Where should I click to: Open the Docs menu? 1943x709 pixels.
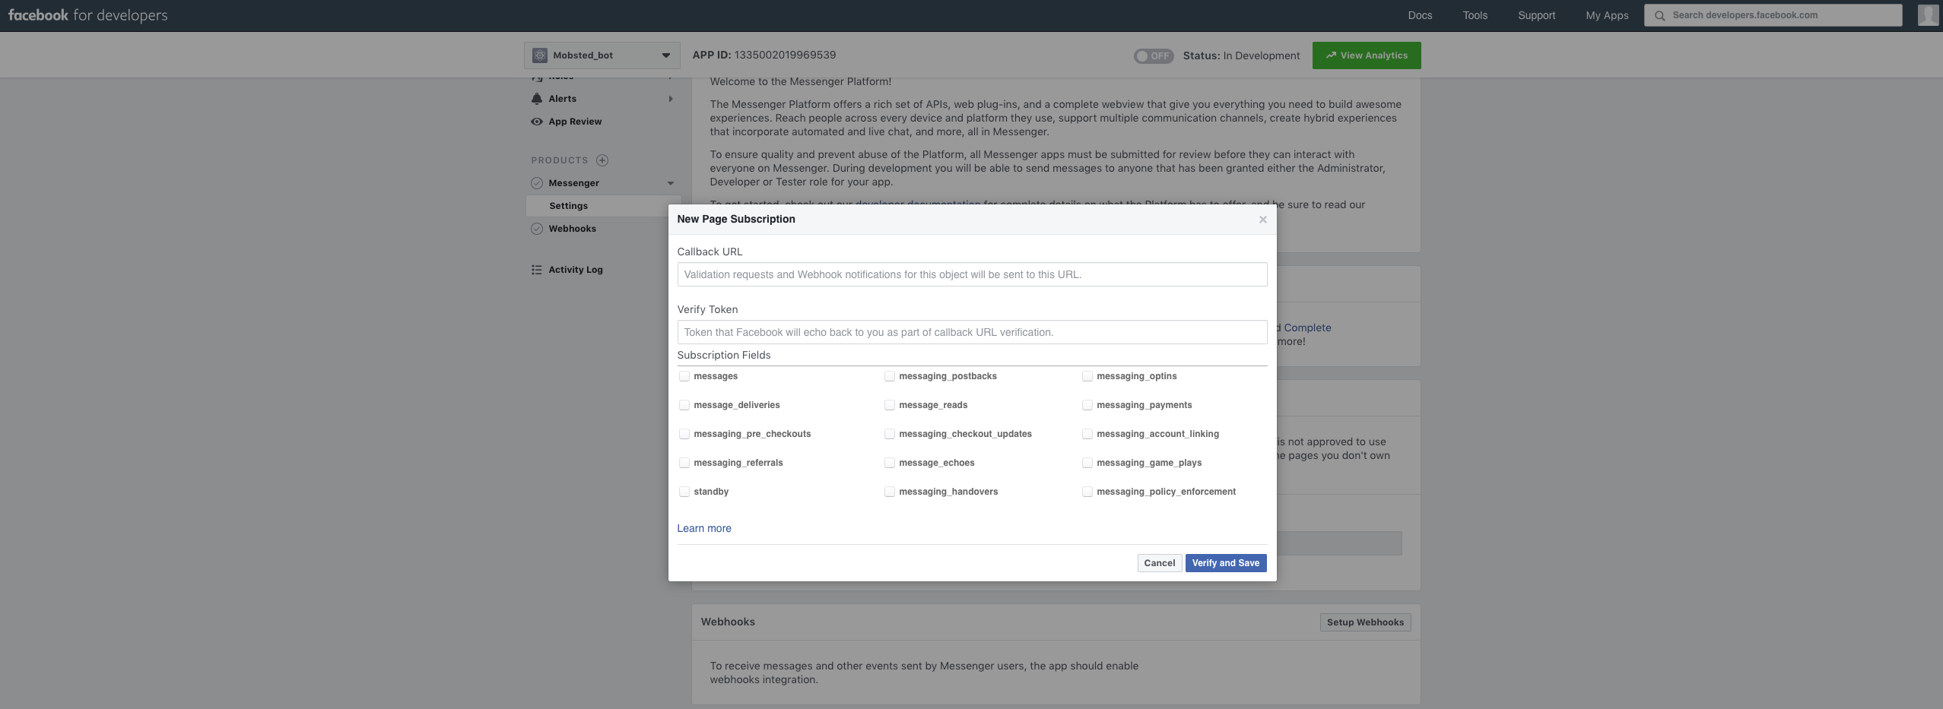1420,15
